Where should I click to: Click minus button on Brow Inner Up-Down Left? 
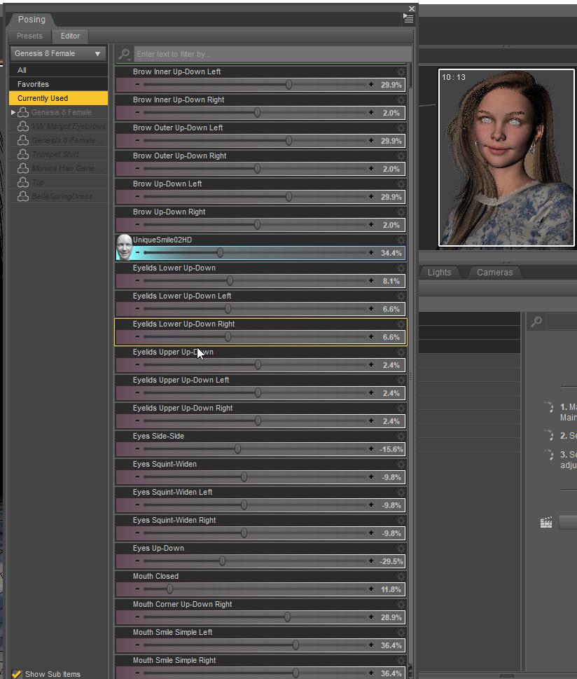pos(137,85)
